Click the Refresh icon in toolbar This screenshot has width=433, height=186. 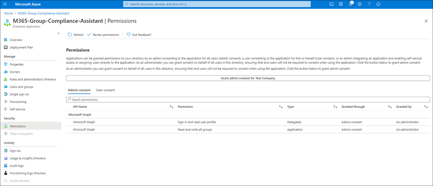coord(70,35)
